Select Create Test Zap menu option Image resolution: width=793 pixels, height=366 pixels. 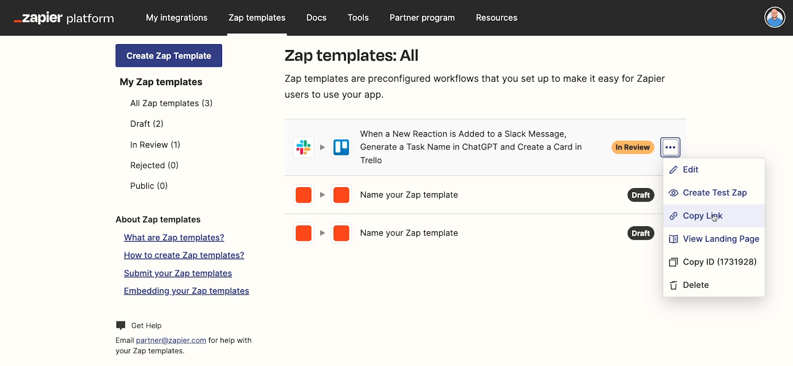click(x=714, y=193)
